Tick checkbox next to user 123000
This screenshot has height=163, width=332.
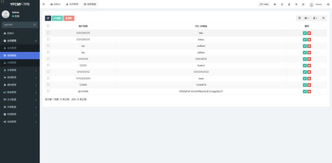pyautogui.click(x=48, y=84)
